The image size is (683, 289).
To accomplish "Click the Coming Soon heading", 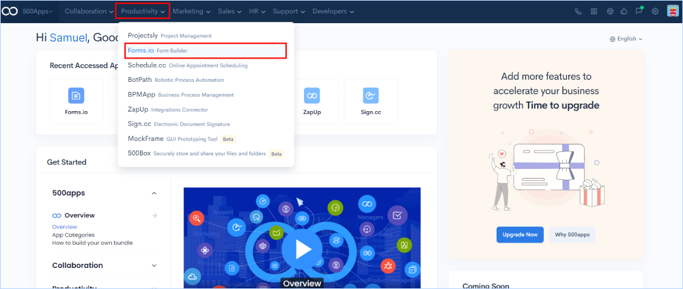I will point(486,286).
